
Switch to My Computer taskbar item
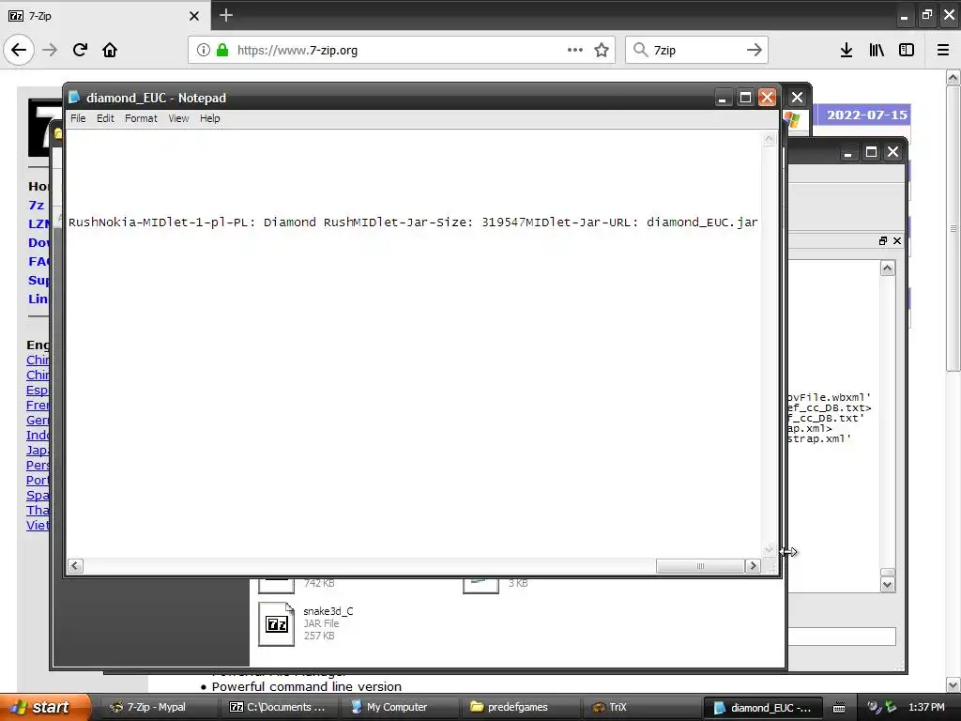coord(397,707)
